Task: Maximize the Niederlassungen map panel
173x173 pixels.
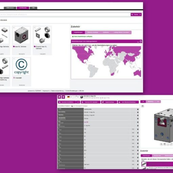Action: point(140,41)
